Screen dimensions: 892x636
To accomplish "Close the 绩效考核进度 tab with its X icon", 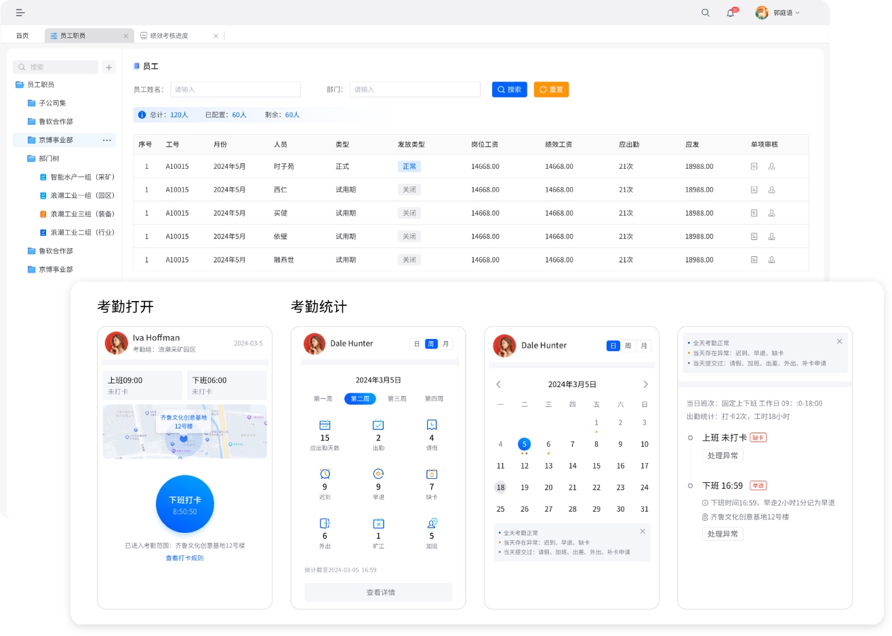I will tap(216, 36).
